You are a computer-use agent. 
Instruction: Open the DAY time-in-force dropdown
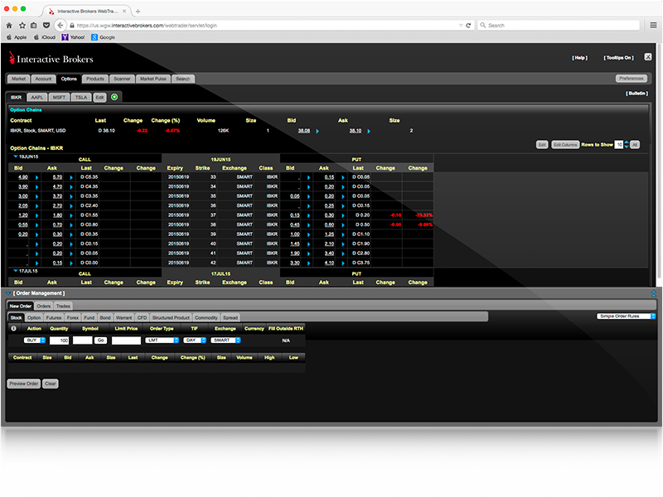(195, 340)
